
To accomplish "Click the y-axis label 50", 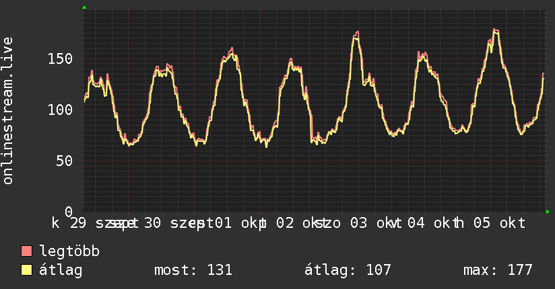I will pyautogui.click(x=65, y=161).
